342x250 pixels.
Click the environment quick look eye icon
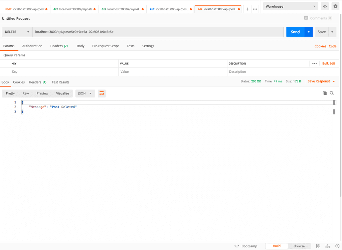pos(324,6)
